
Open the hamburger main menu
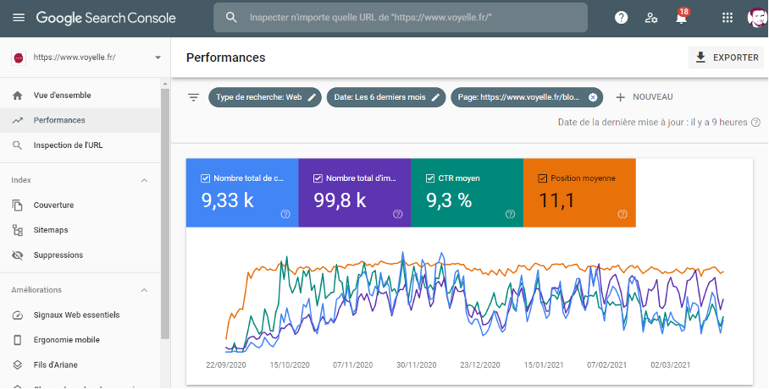click(19, 17)
